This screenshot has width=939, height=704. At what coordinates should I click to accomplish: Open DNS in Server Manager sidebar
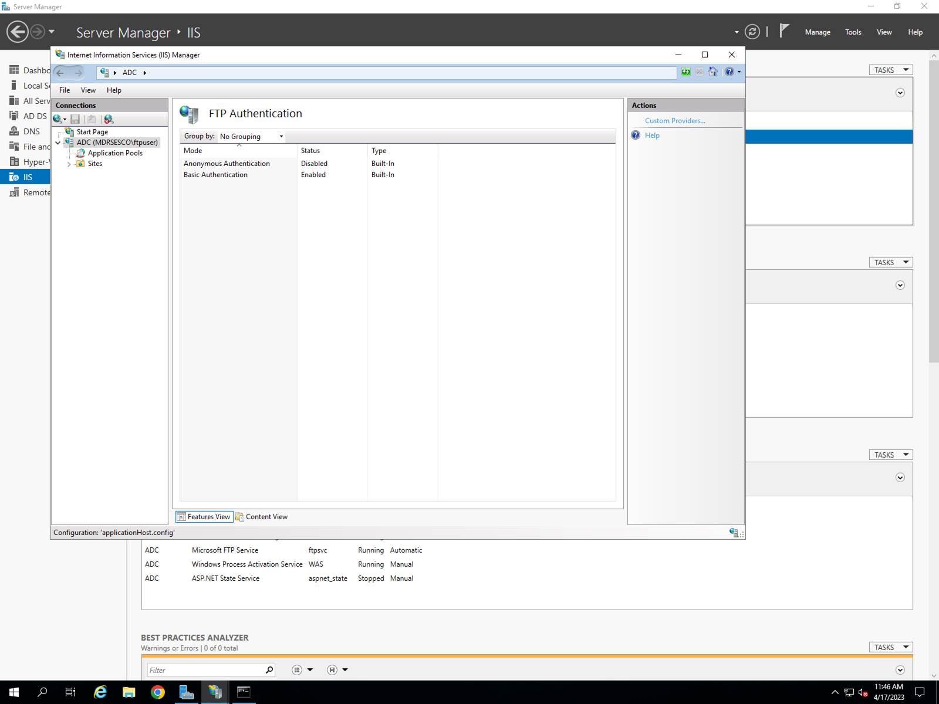tap(28, 131)
